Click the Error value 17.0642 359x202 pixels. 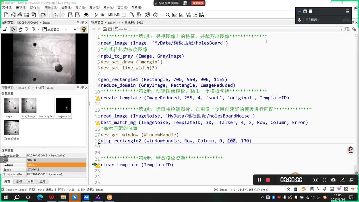pyautogui.click(x=56, y=169)
